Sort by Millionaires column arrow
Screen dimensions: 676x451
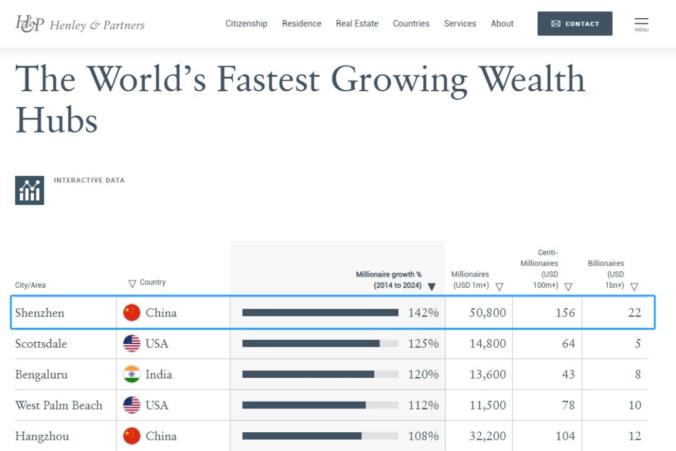coord(499,287)
